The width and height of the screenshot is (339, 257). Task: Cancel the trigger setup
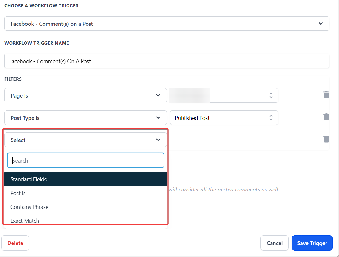click(274, 243)
